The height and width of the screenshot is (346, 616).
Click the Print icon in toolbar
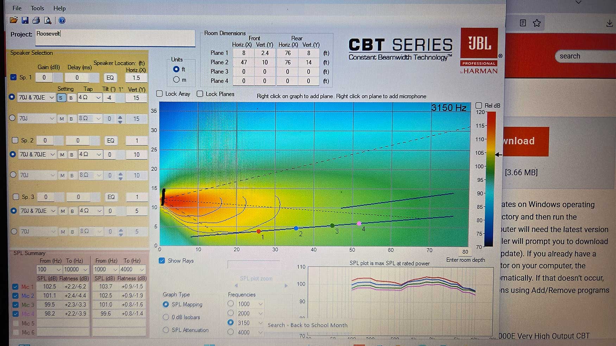[36, 20]
